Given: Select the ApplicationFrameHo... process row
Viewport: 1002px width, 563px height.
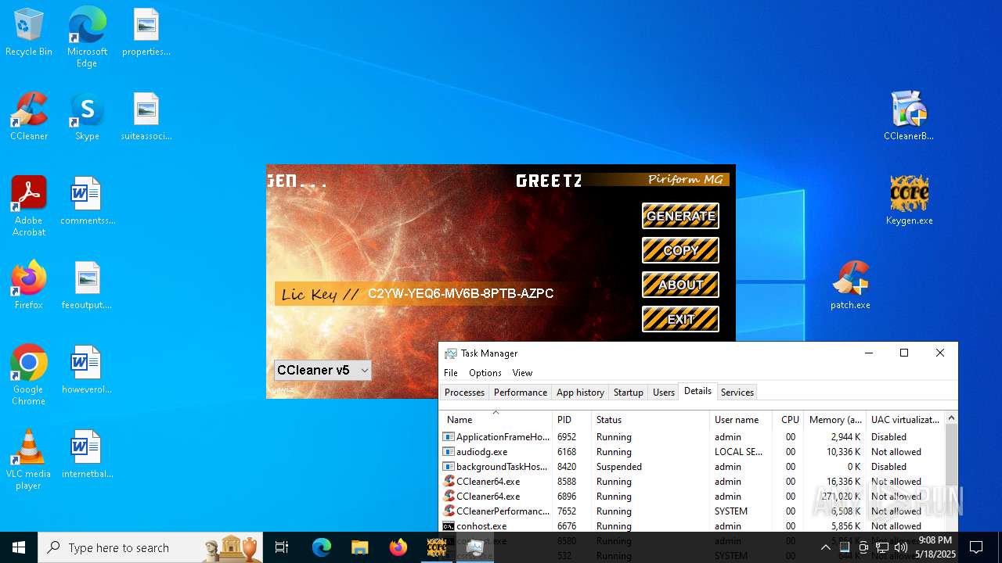Looking at the screenshot, I should pos(692,437).
